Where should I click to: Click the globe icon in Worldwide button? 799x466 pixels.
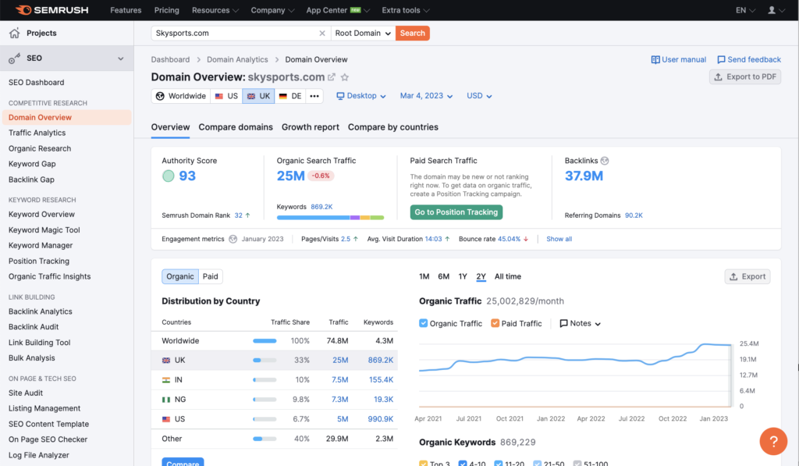pyautogui.click(x=160, y=96)
